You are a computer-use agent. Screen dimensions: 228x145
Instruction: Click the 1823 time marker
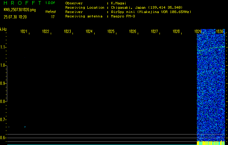pos(67,32)
